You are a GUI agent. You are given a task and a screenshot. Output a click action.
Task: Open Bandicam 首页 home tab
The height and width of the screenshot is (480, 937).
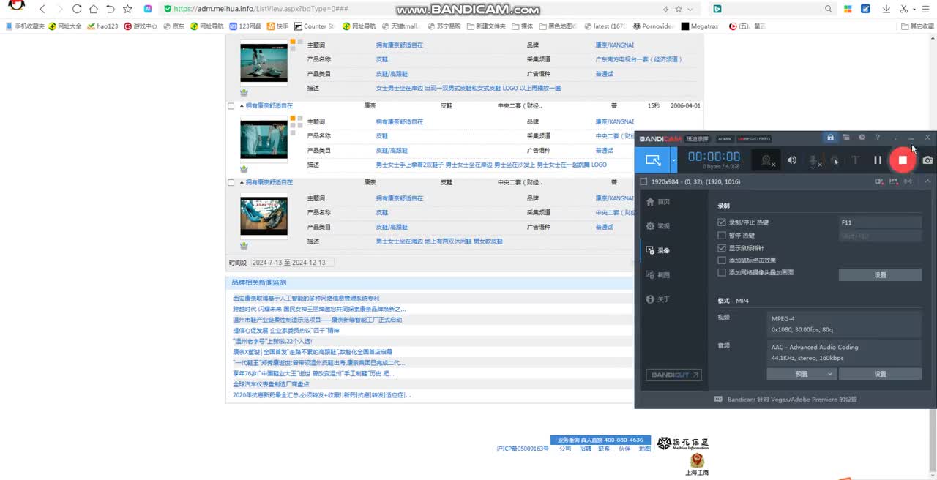tap(658, 201)
